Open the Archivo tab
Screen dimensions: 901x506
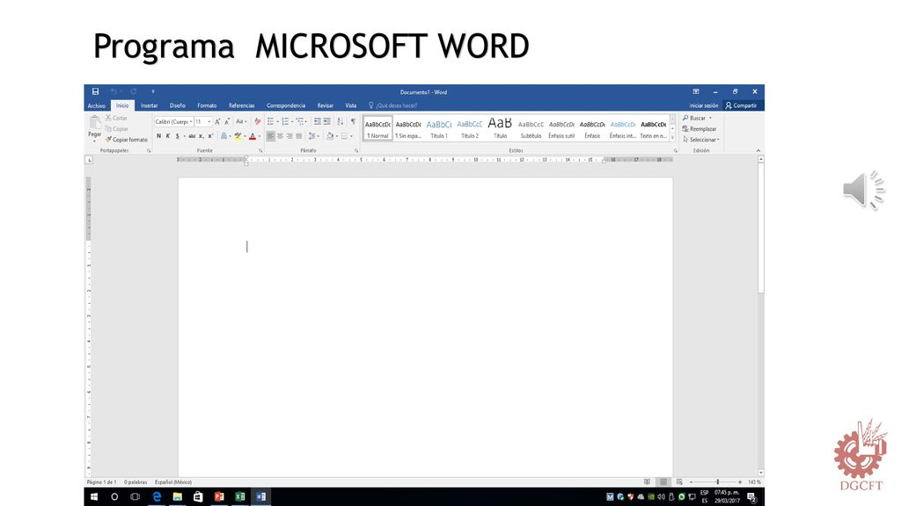(97, 105)
